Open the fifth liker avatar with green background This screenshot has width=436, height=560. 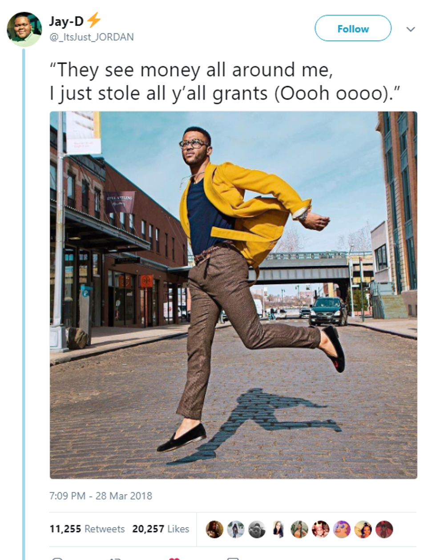(299, 529)
